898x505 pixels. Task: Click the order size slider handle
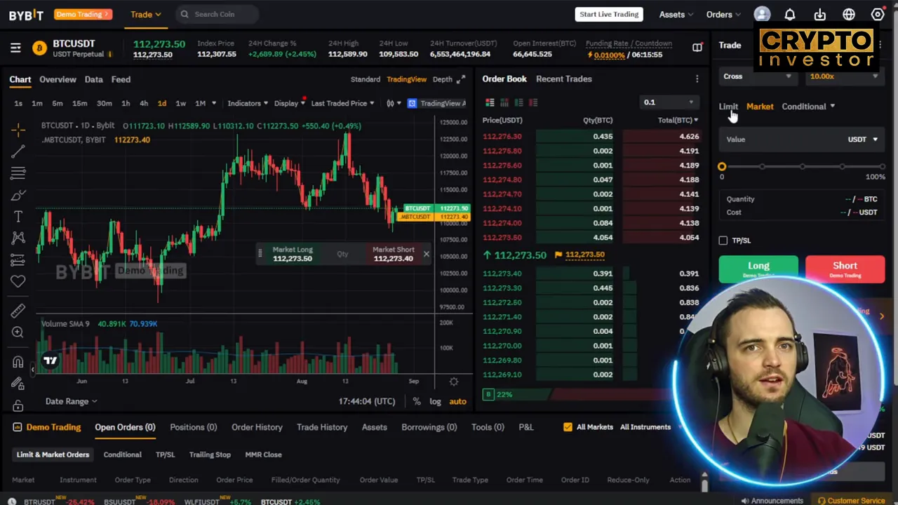(x=722, y=167)
